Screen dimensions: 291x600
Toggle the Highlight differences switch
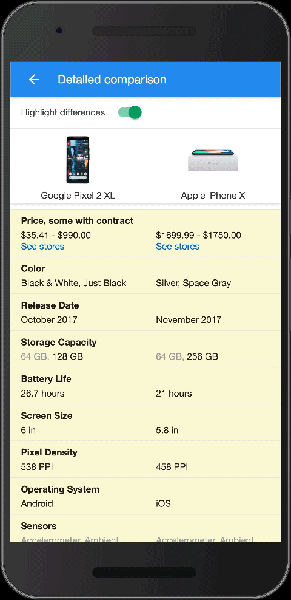(130, 112)
